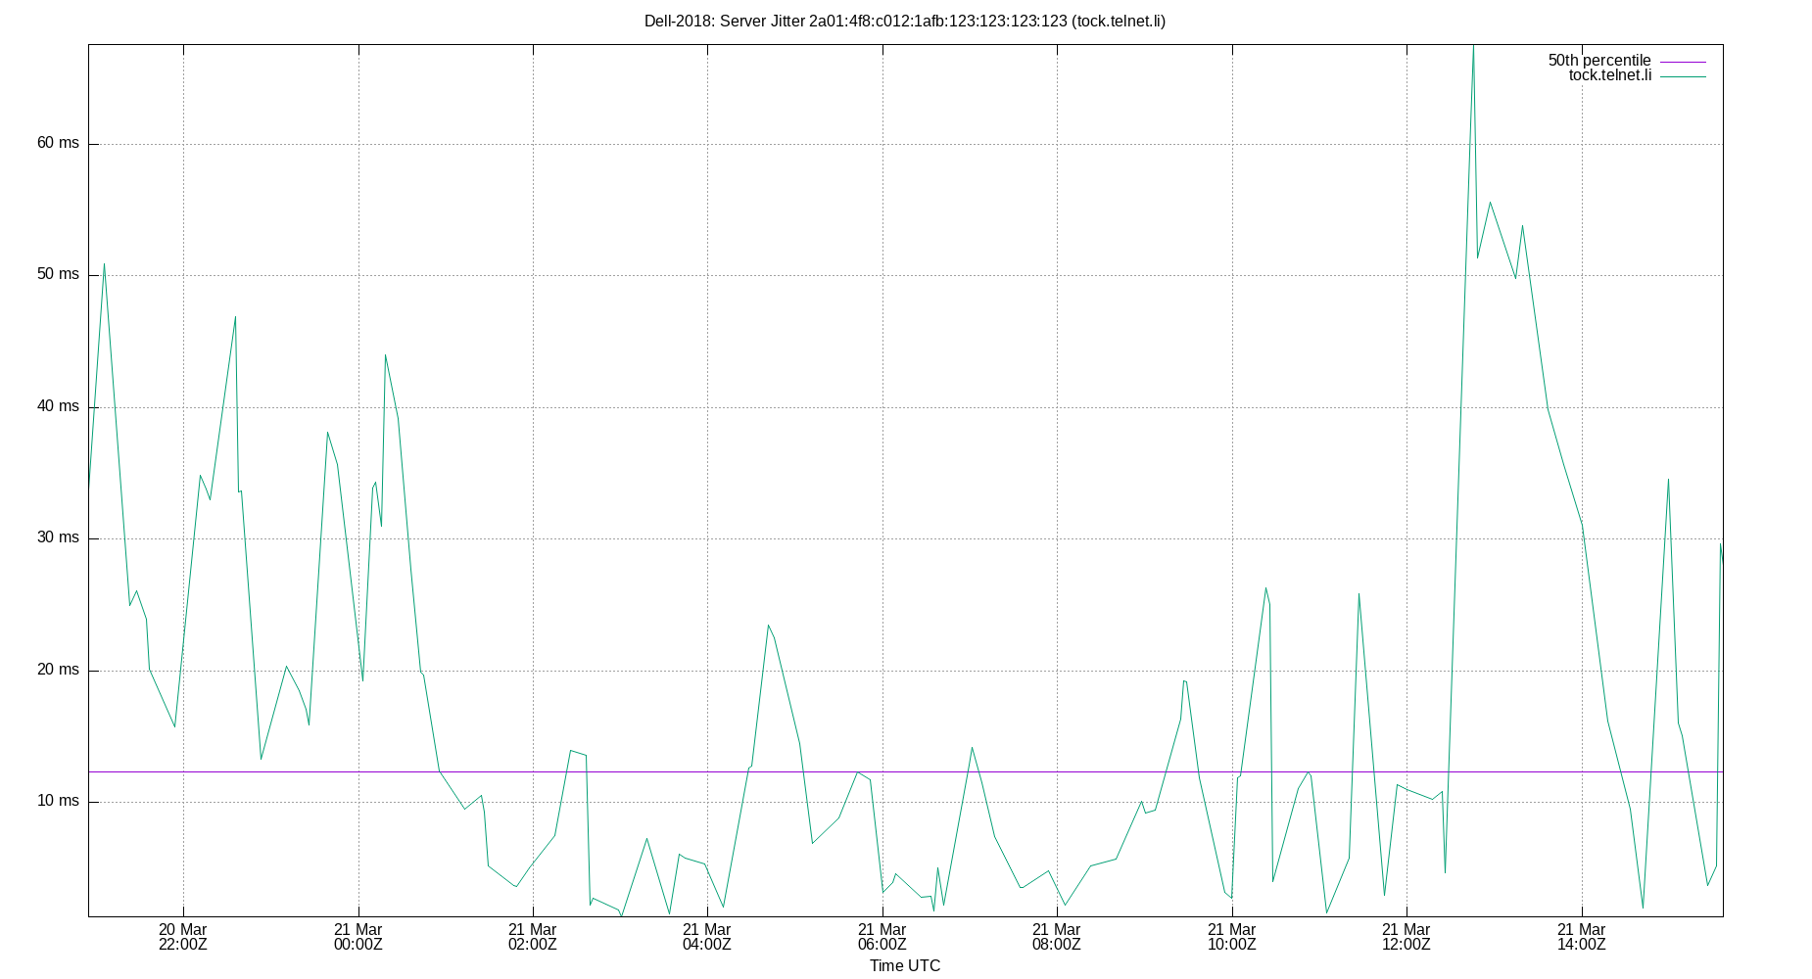Open the 21 Mar 02:00Z tick label
This screenshot has width=1812, height=979.
532,937
